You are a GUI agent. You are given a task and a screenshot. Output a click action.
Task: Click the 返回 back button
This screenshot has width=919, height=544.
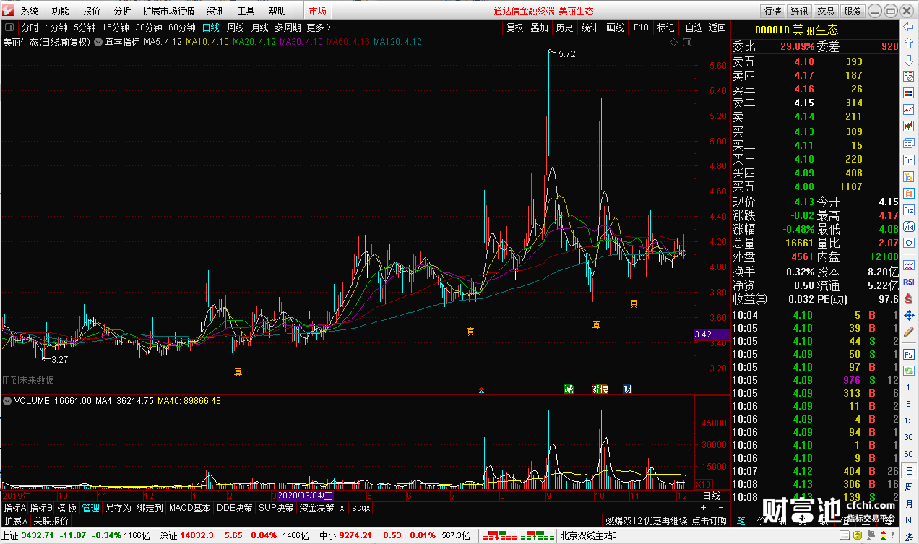pos(717,27)
